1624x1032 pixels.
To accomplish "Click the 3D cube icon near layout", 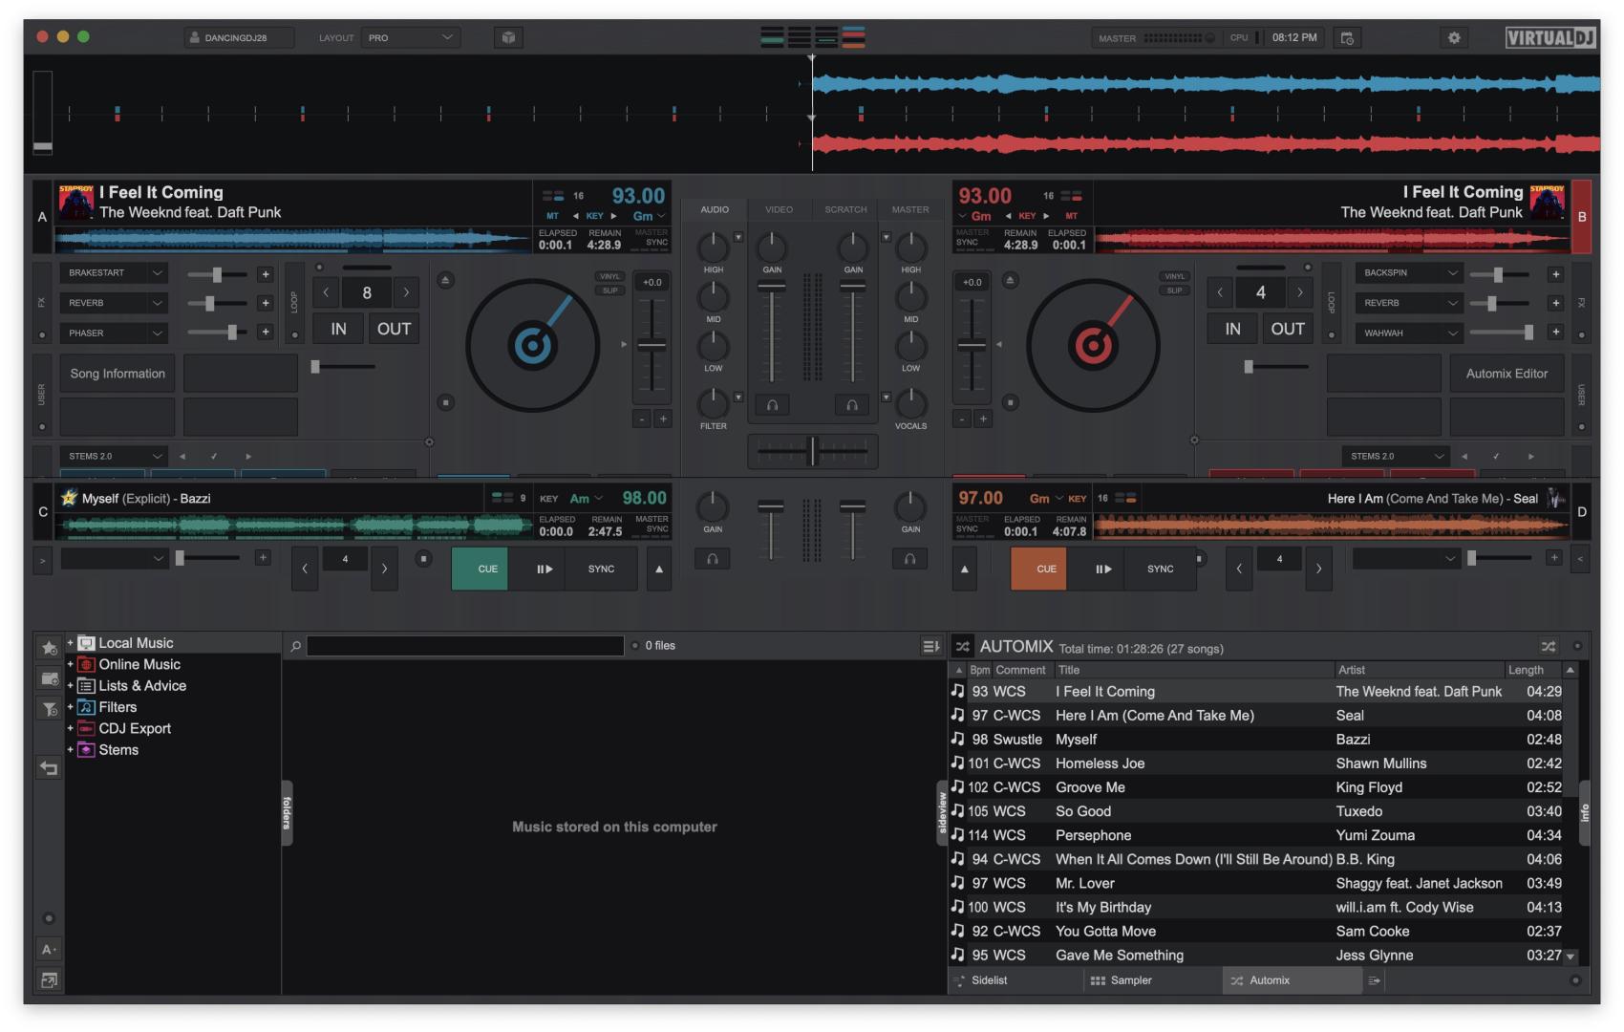I will pyautogui.click(x=508, y=38).
